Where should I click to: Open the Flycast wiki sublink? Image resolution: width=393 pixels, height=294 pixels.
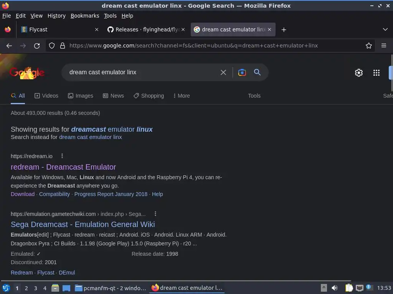pos(46,273)
